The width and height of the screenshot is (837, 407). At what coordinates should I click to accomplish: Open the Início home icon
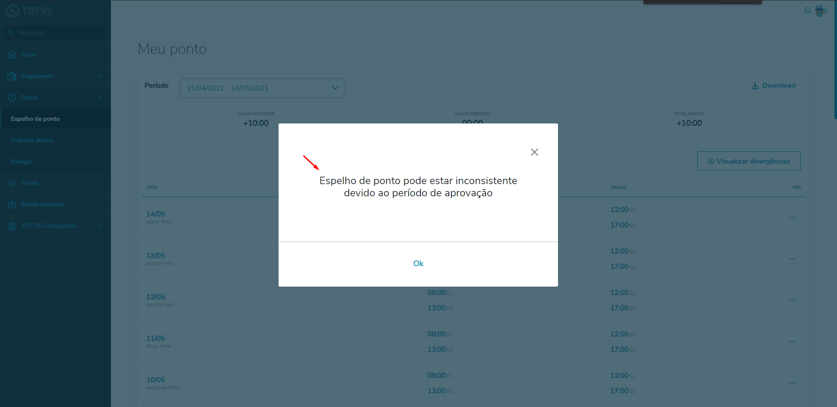click(12, 55)
